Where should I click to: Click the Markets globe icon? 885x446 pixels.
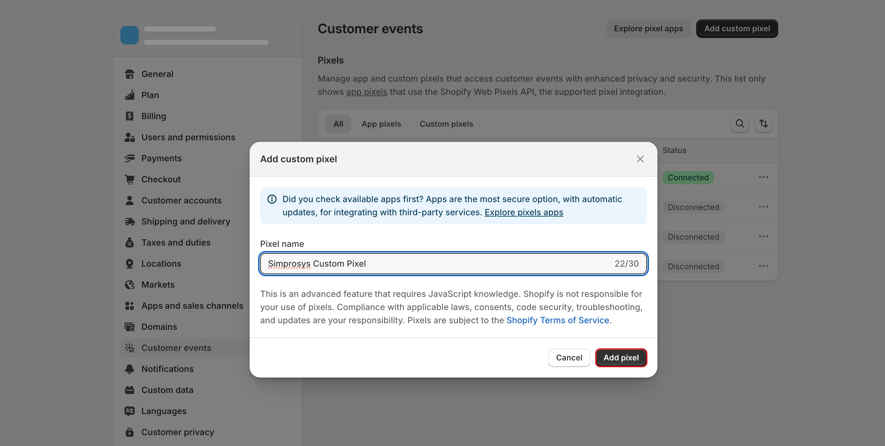[x=130, y=284]
